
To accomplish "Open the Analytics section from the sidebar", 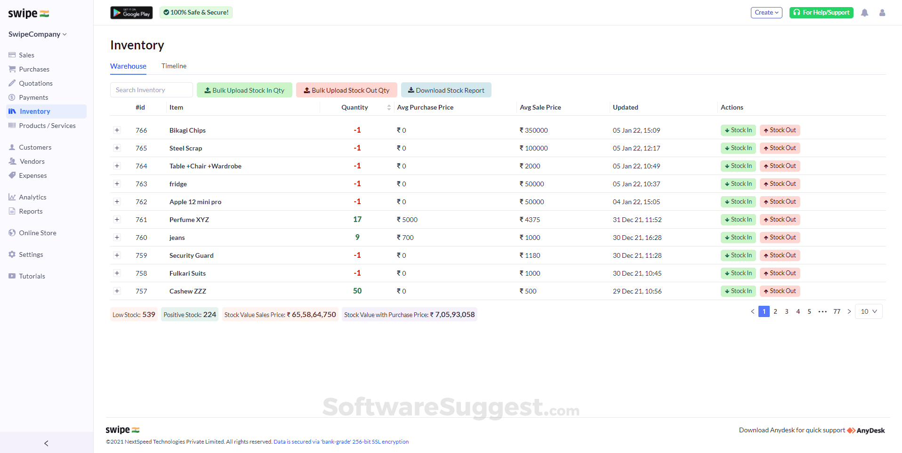I will 32,197.
